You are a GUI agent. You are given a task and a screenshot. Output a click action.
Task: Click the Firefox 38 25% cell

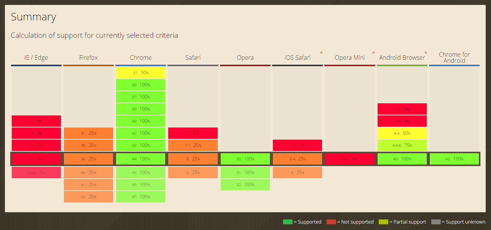click(x=88, y=145)
